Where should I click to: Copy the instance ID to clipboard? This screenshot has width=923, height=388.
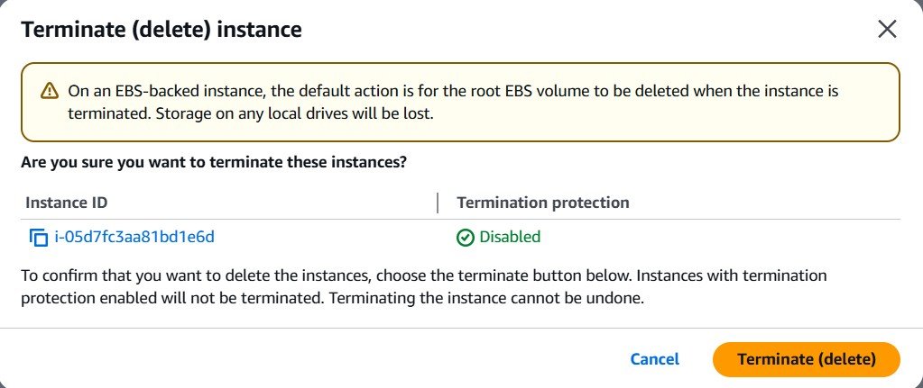click(38, 238)
